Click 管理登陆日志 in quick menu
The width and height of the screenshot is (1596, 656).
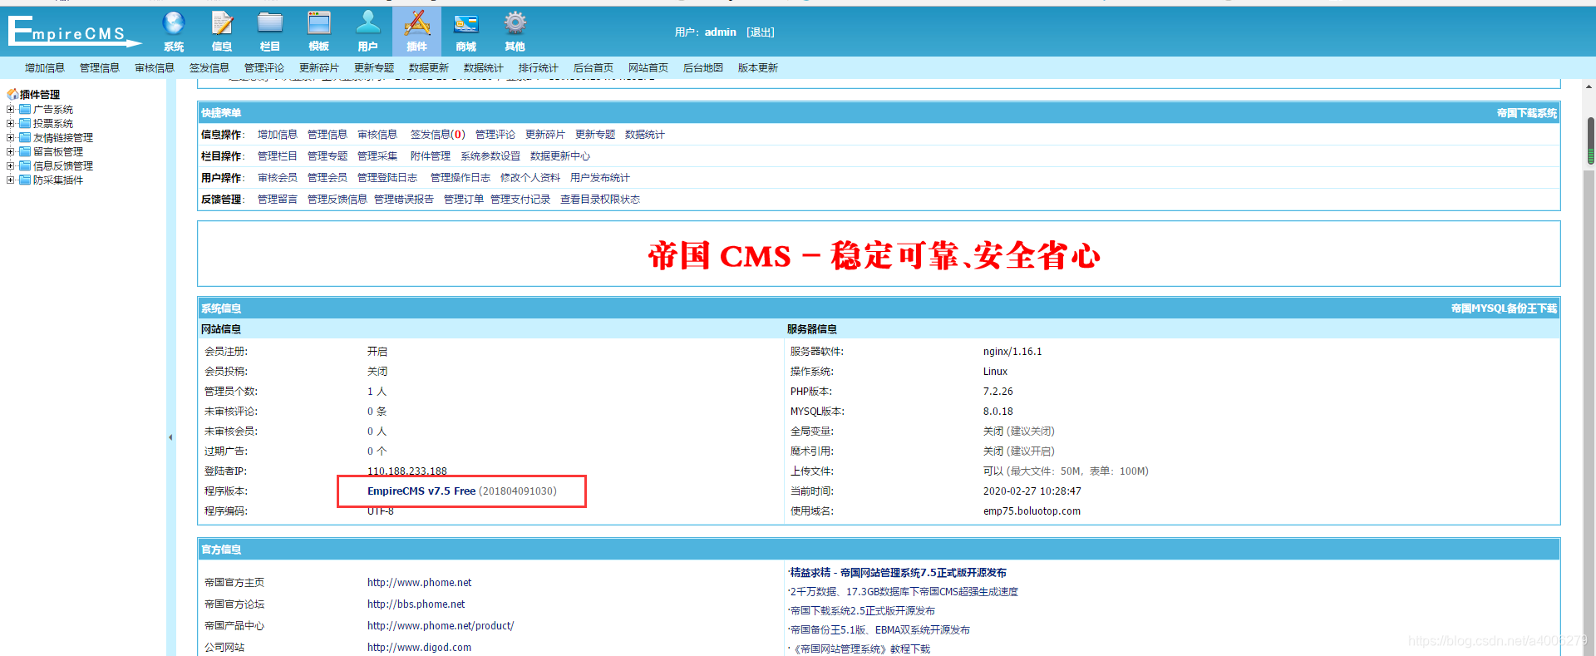coord(387,178)
